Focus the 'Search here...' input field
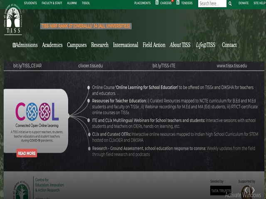This screenshot has height=199, width=266. 212,3
